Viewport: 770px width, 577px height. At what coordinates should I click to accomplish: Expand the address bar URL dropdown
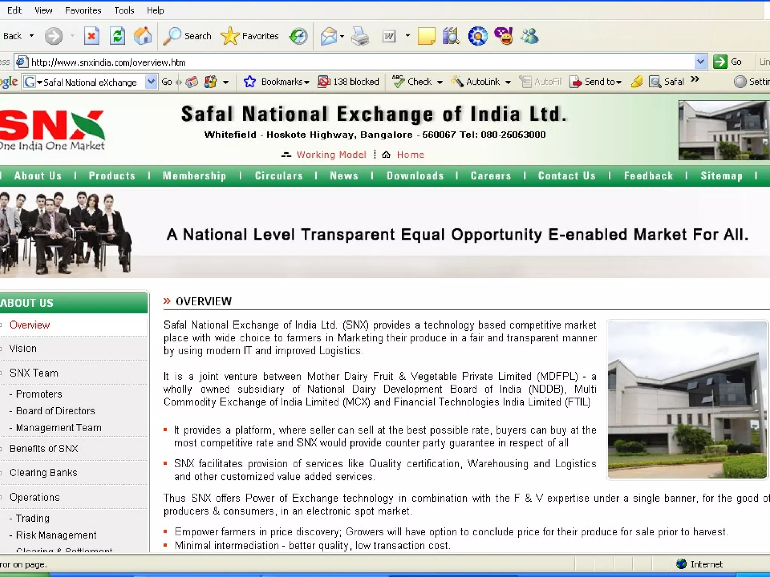tap(700, 62)
